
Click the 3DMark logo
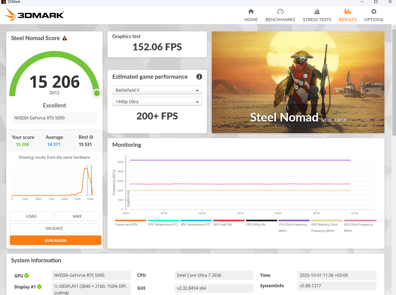(34, 14)
